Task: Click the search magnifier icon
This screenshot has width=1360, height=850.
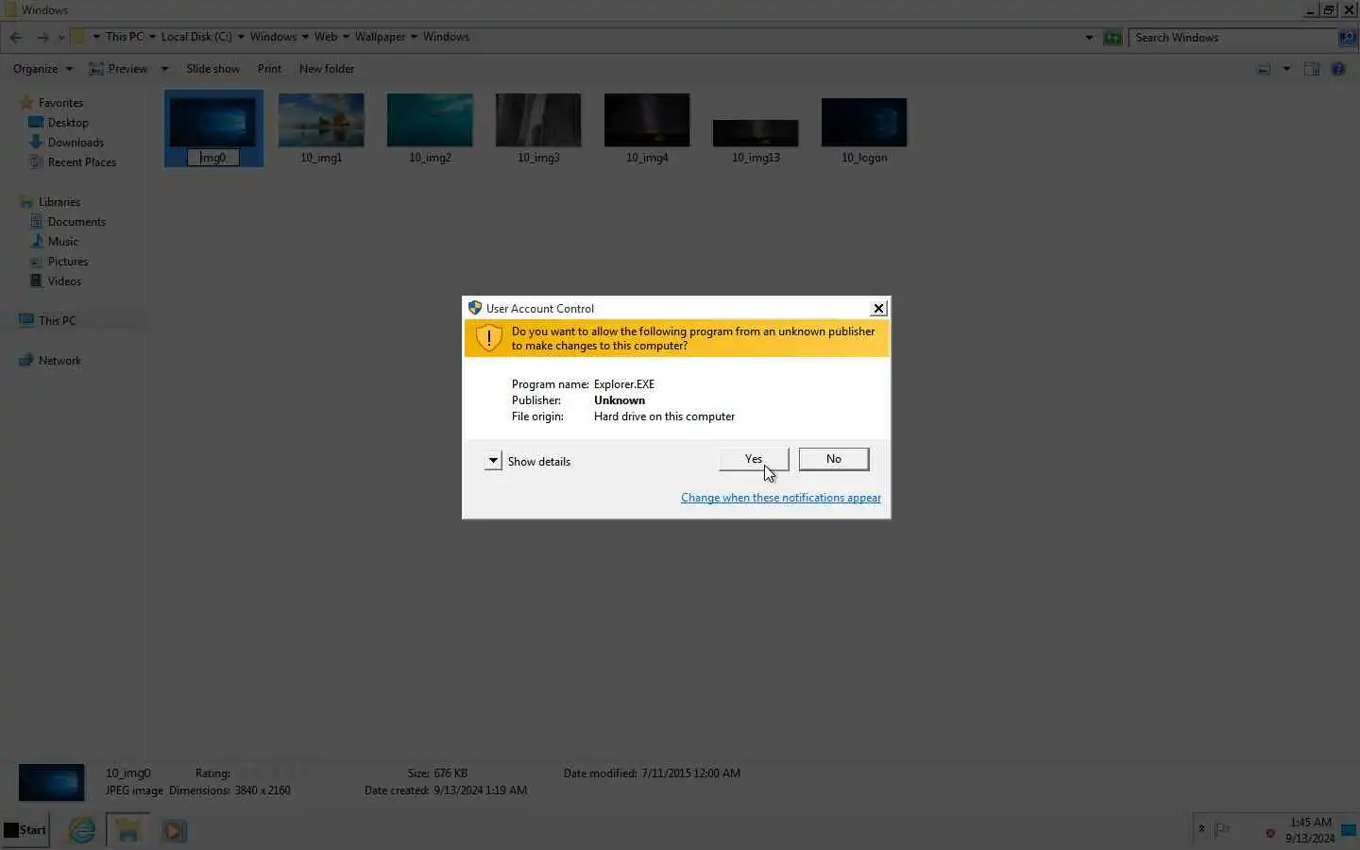Action: (x=1348, y=38)
